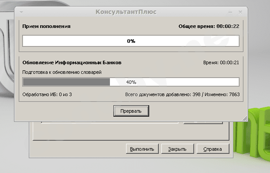Grab the resize grip at window corner
This screenshot has width=270, height=173.
tap(245, 118)
